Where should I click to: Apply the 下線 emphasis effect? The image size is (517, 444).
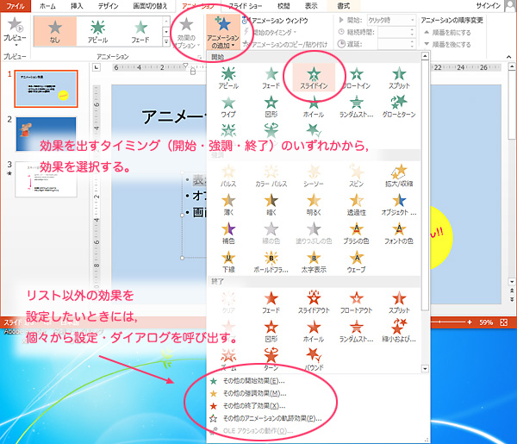pyautogui.click(x=228, y=262)
